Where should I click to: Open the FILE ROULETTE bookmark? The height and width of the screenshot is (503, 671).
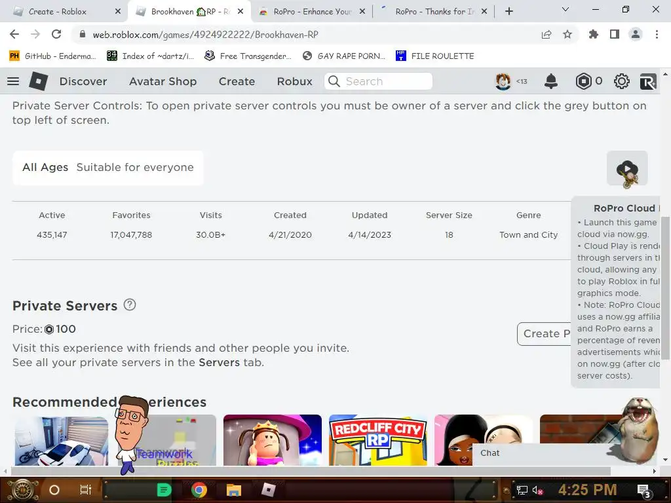pyautogui.click(x=435, y=56)
